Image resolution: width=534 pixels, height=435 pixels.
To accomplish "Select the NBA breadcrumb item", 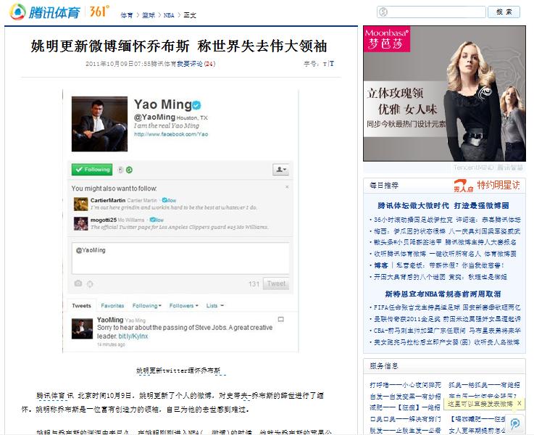I will click(x=168, y=14).
